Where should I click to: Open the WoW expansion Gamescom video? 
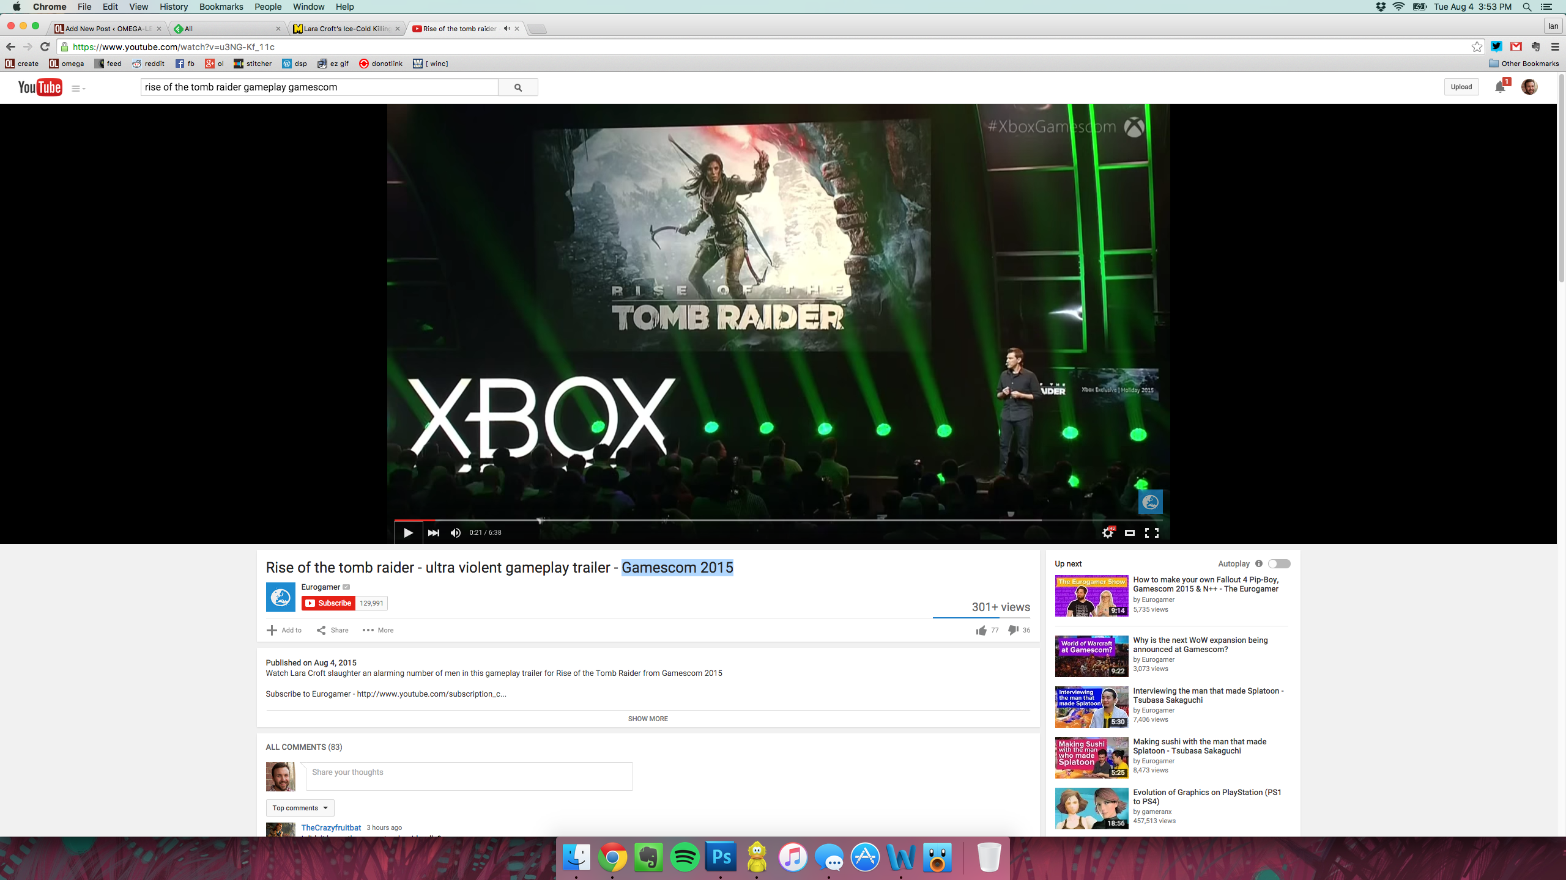tap(1200, 645)
